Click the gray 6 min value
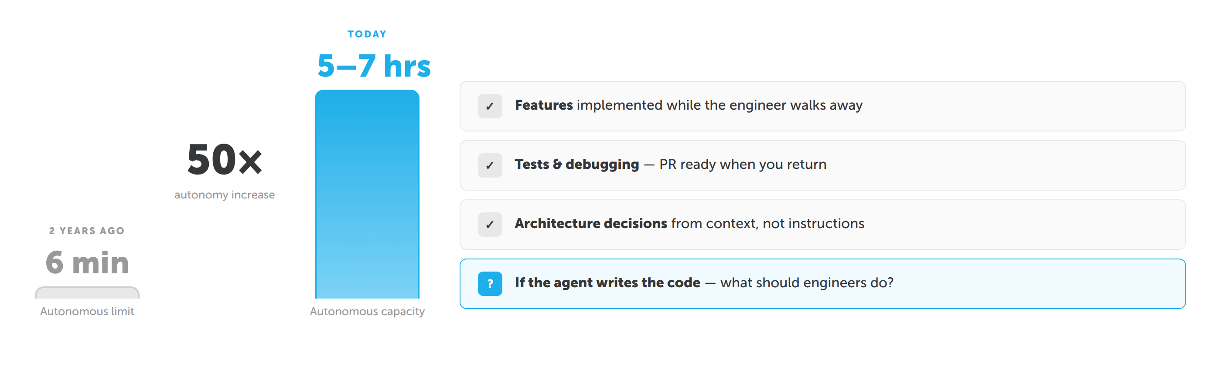The image size is (1221, 383). point(87,262)
